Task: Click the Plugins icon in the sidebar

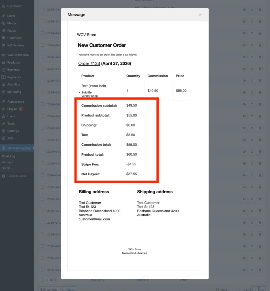Action: tap(3, 109)
